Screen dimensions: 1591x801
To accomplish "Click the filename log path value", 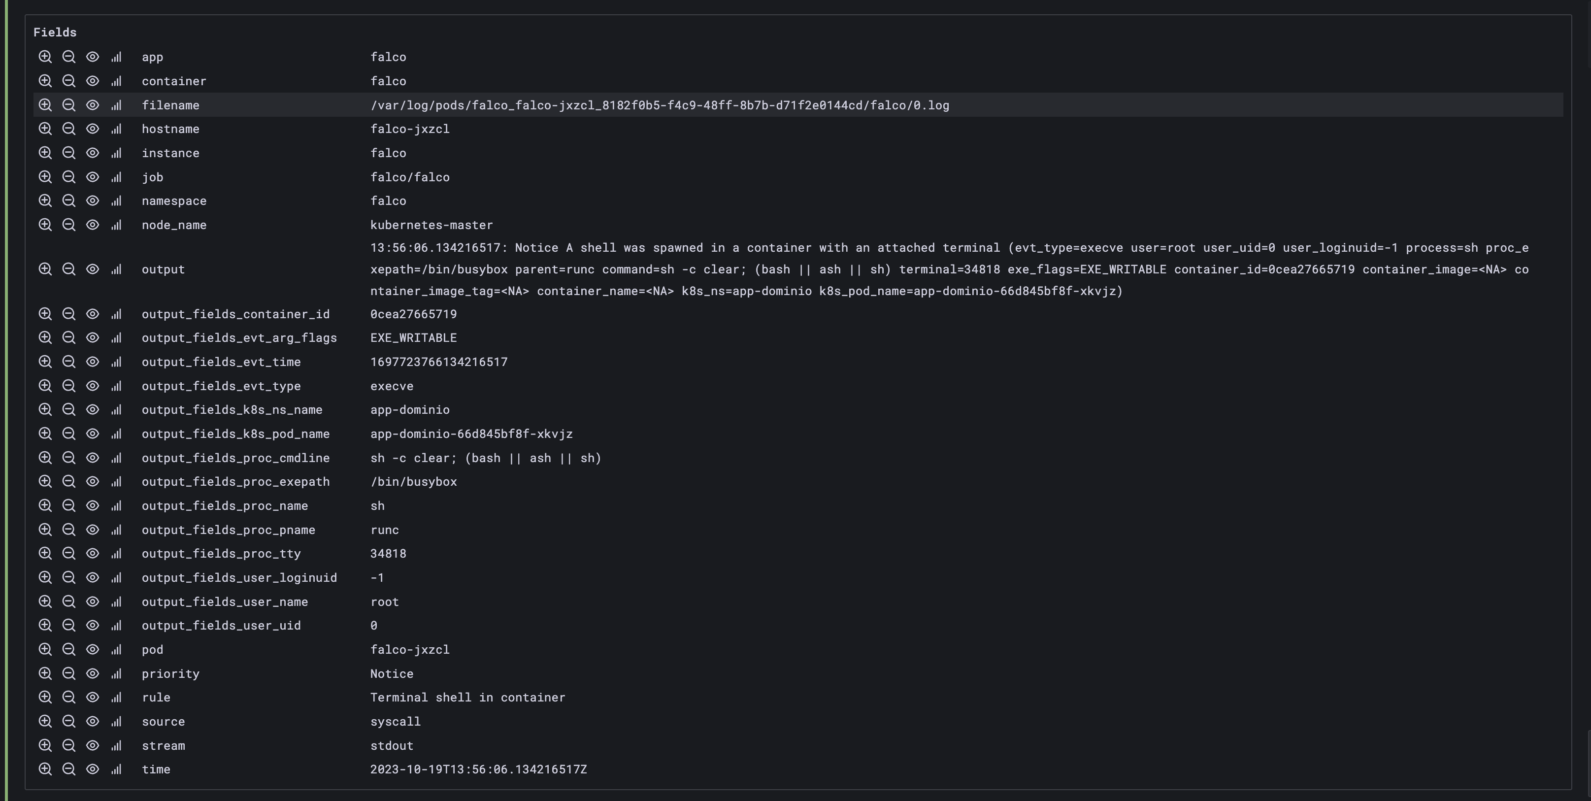I will tap(659, 105).
